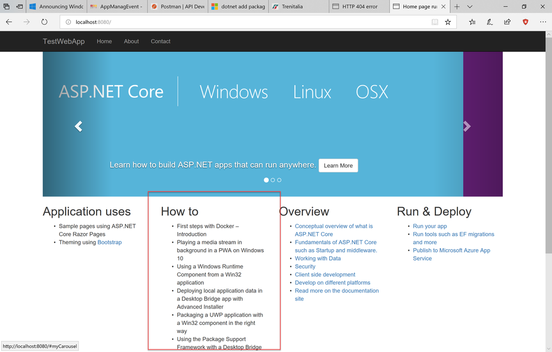Click the How to heading

pos(180,211)
